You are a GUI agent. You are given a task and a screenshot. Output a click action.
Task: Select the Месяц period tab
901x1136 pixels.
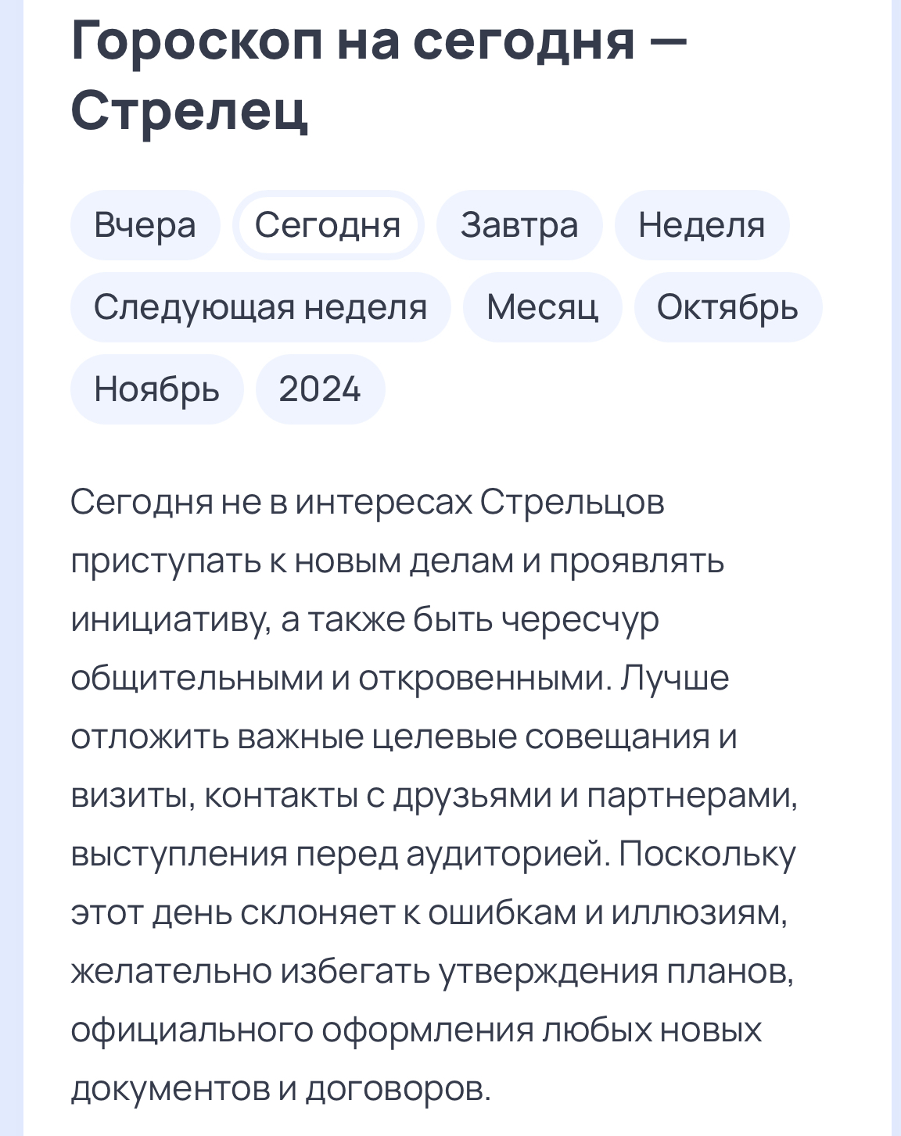pos(542,307)
